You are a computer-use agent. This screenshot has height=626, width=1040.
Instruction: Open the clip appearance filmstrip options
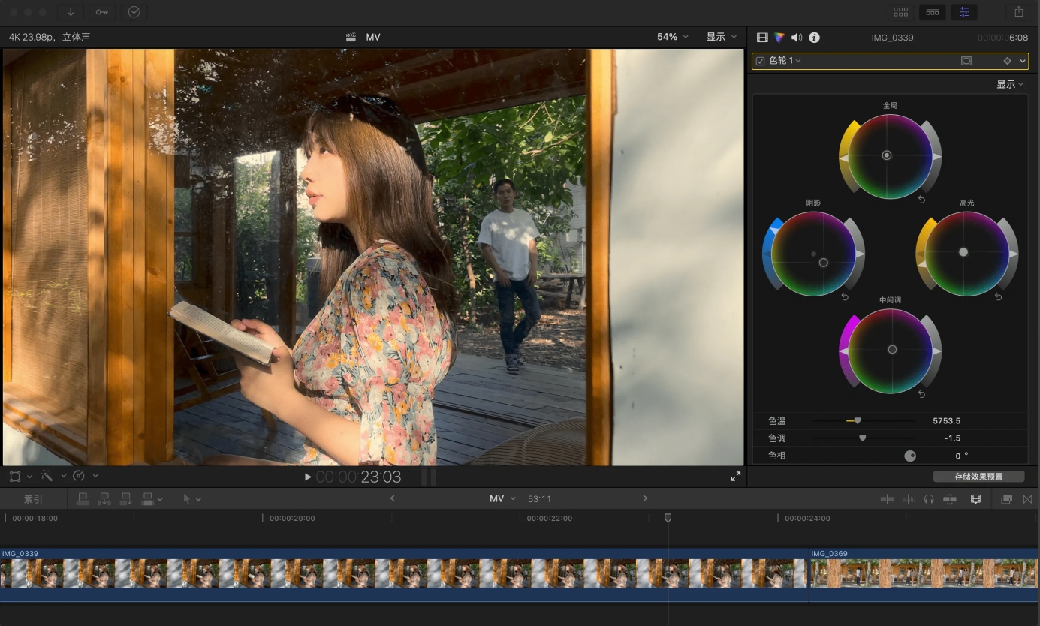(x=975, y=499)
